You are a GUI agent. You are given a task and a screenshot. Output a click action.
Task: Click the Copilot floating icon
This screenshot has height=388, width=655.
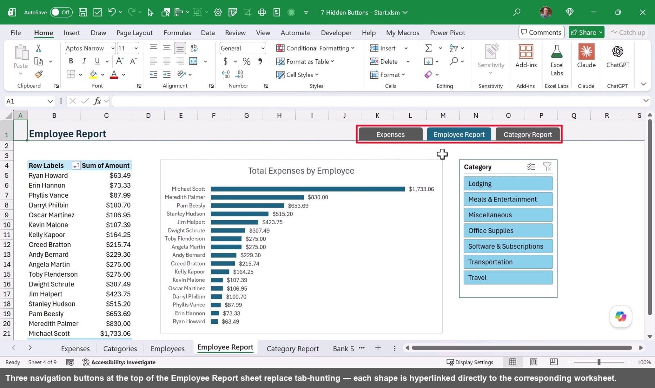click(621, 317)
